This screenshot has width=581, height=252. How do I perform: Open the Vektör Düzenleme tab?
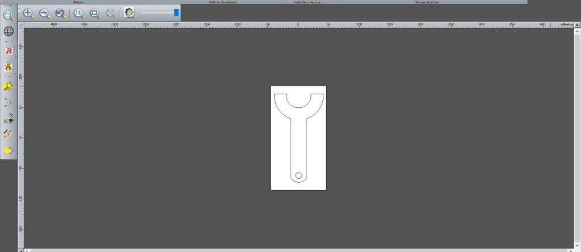pos(223,2)
